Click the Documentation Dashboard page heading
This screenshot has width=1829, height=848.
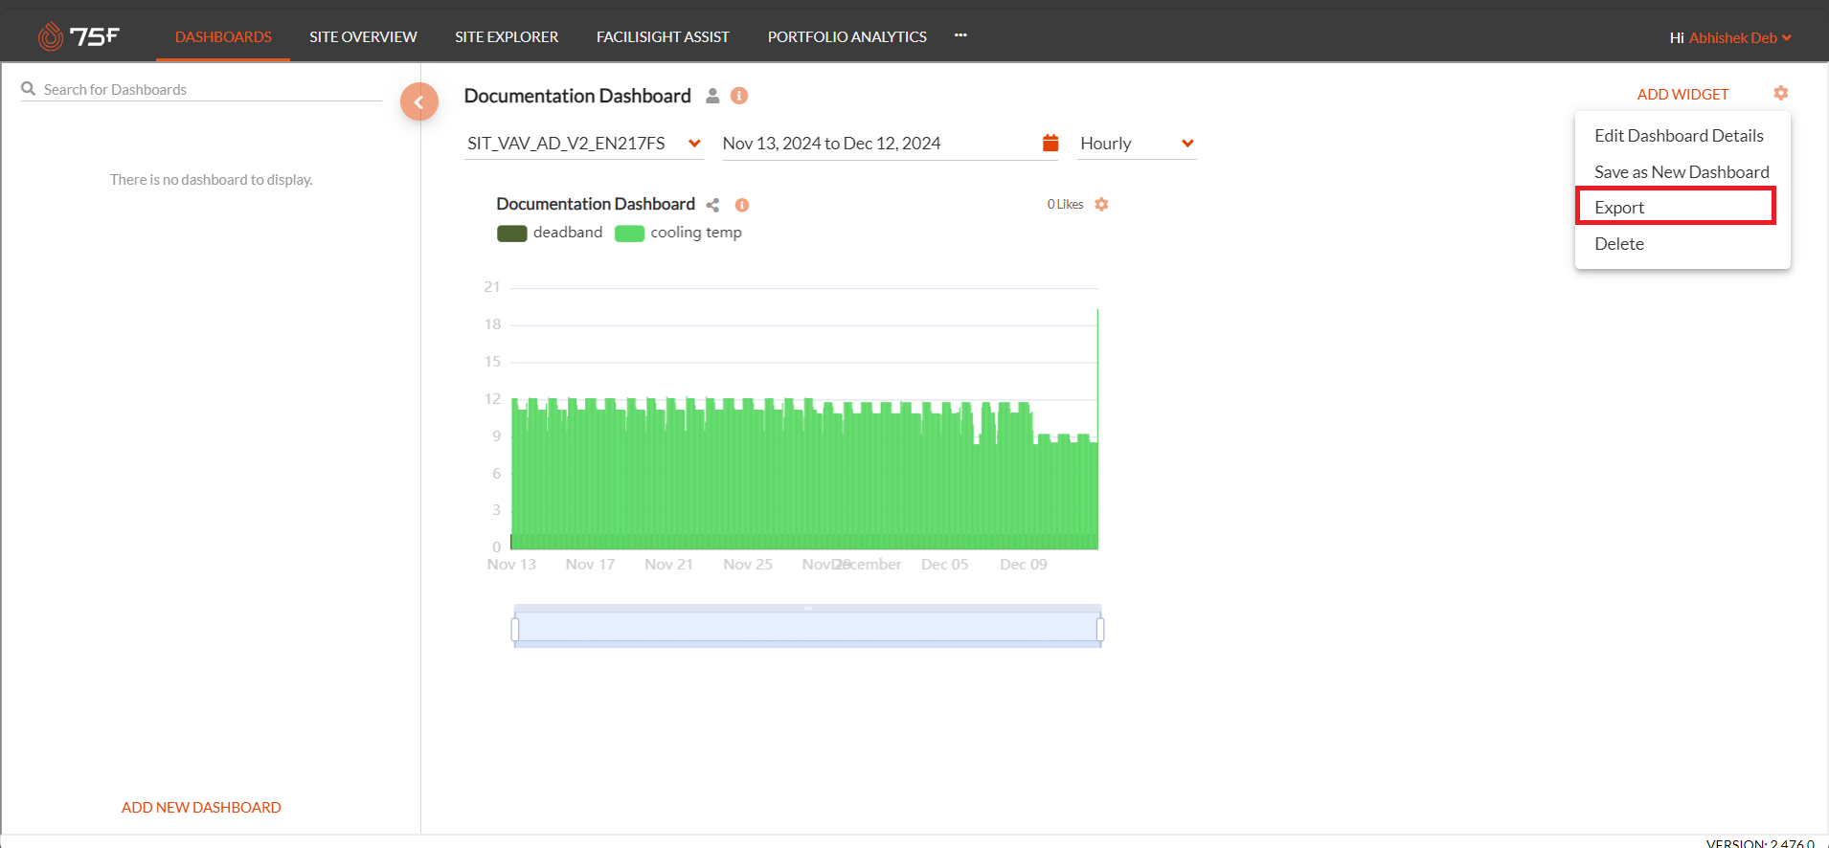point(577,96)
